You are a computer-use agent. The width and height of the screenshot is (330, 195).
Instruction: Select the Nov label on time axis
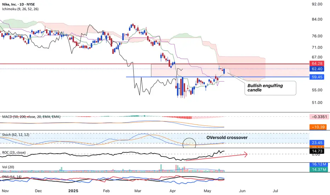[x=5, y=191]
